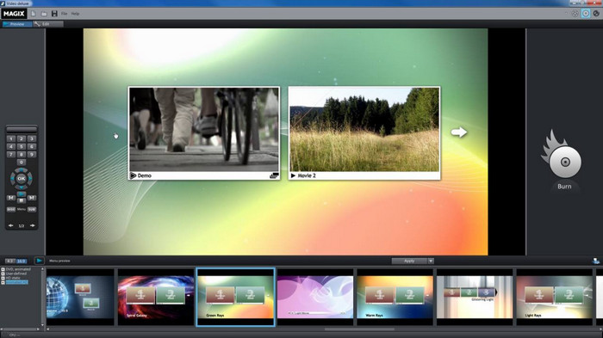Create a new project with the blank page icon

pyautogui.click(x=34, y=14)
